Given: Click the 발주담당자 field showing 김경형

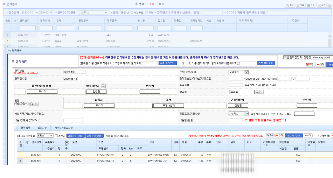Looking at the screenshot, I should tap(96, 92).
